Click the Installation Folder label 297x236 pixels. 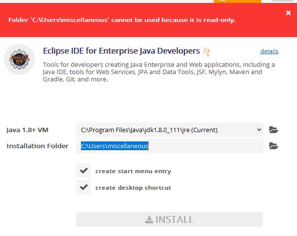38,146
